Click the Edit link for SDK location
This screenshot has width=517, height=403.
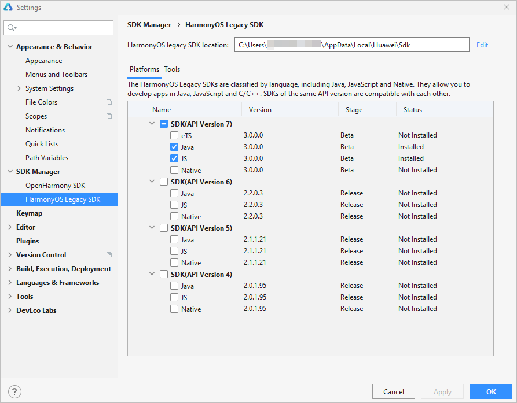482,45
